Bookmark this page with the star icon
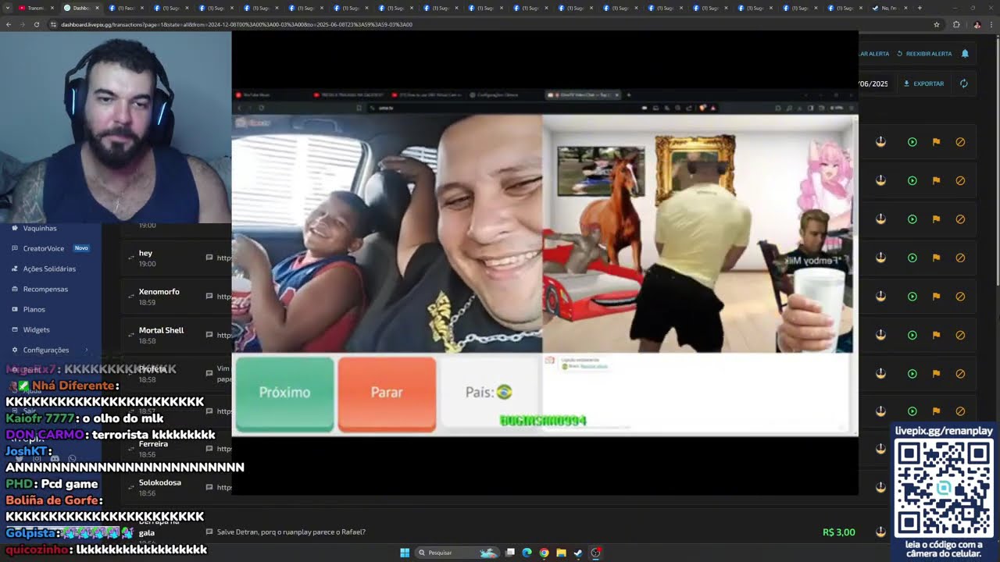Viewport: 1000px width, 562px height. point(937,24)
